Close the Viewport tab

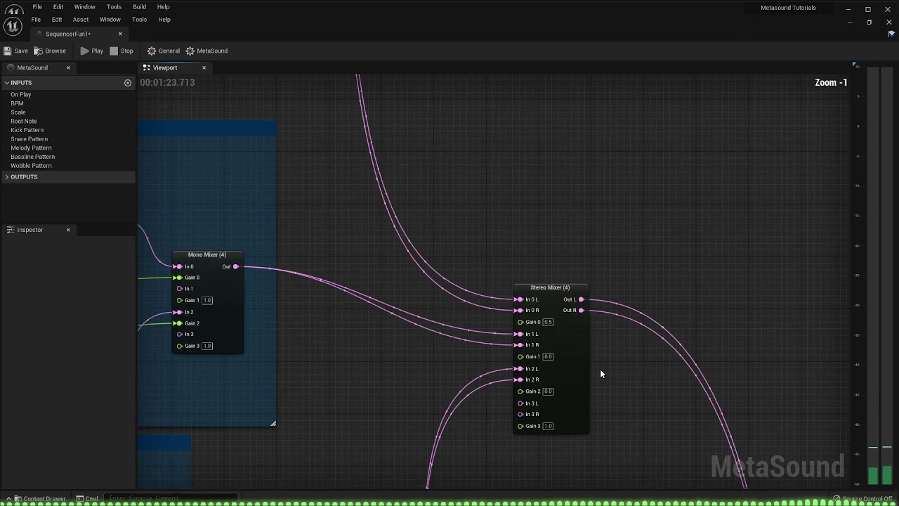click(204, 67)
